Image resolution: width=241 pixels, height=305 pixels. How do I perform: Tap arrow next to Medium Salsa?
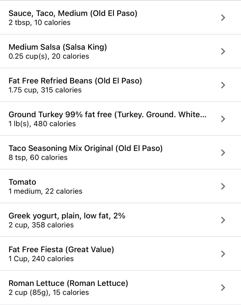[223, 52]
